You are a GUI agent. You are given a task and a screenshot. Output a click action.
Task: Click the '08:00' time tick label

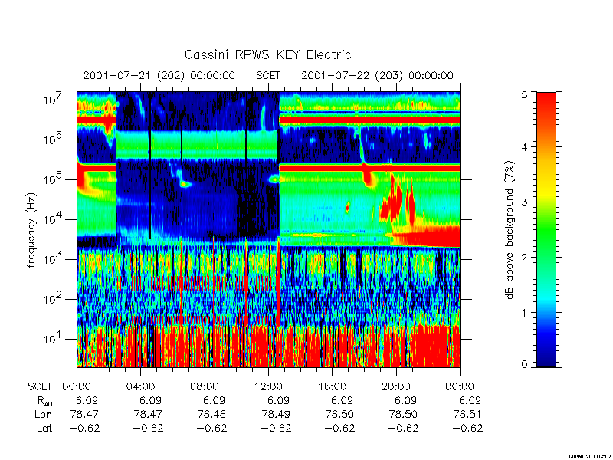tap(205, 386)
